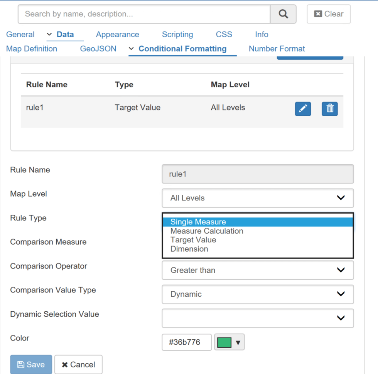Viewport: 378px width, 374px height.
Task: Click the search magnifying glass icon
Action: pos(283,14)
